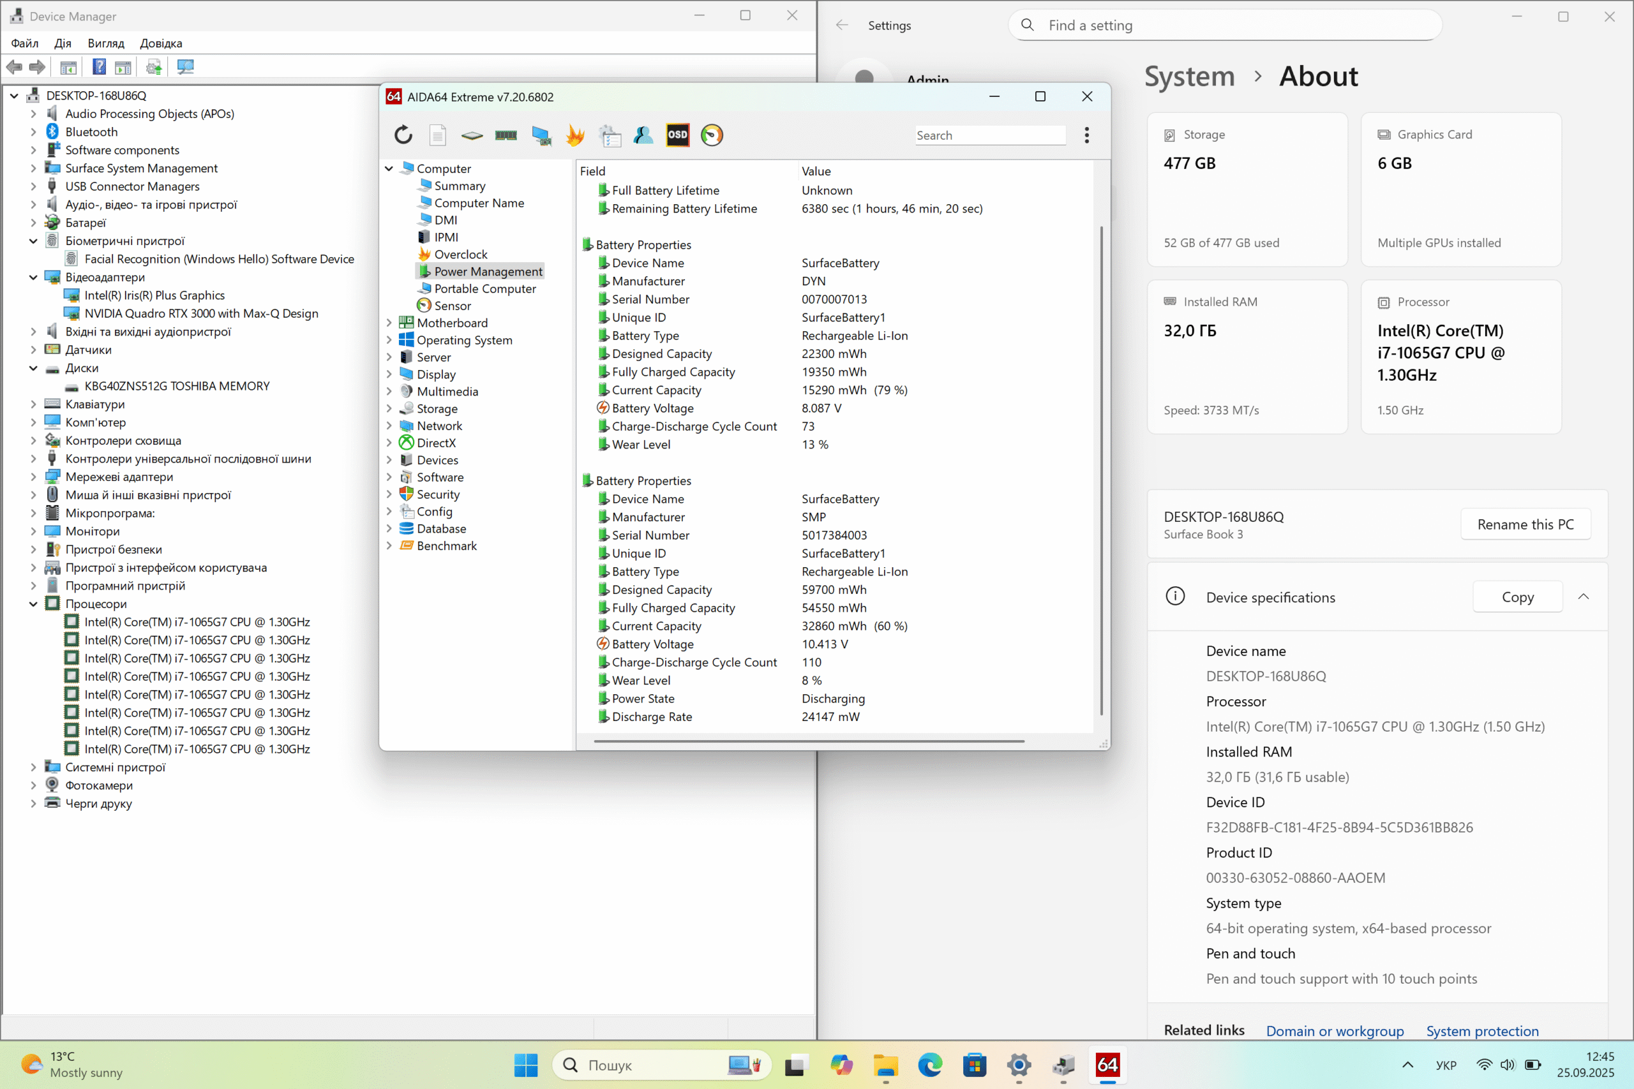This screenshot has width=1634, height=1089.
Task: Collapse the Device specifications section
Action: pos(1584,596)
